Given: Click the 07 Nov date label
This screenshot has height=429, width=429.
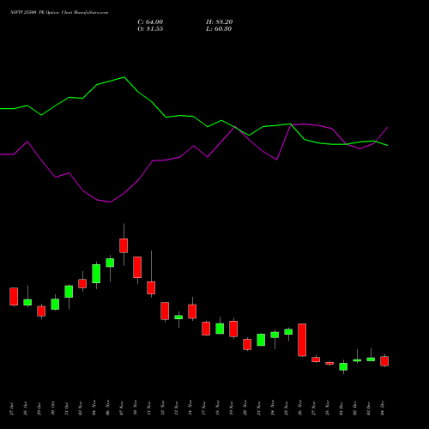Looking at the screenshot, I should (122, 408).
